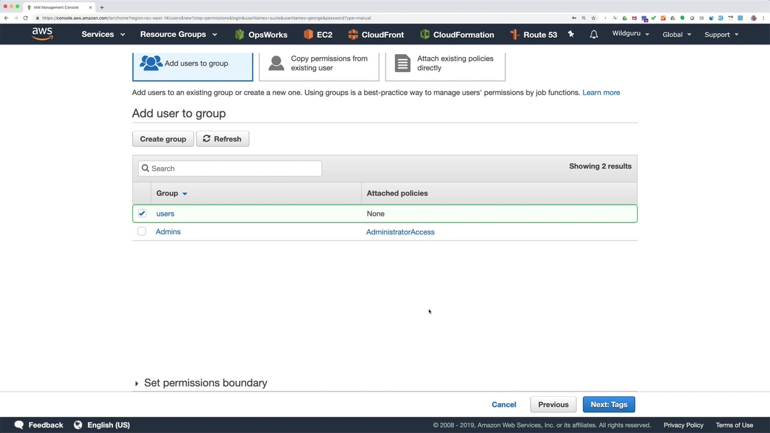Open the Privacy Policy link
Viewport: 770px width, 433px height.
coord(683,425)
